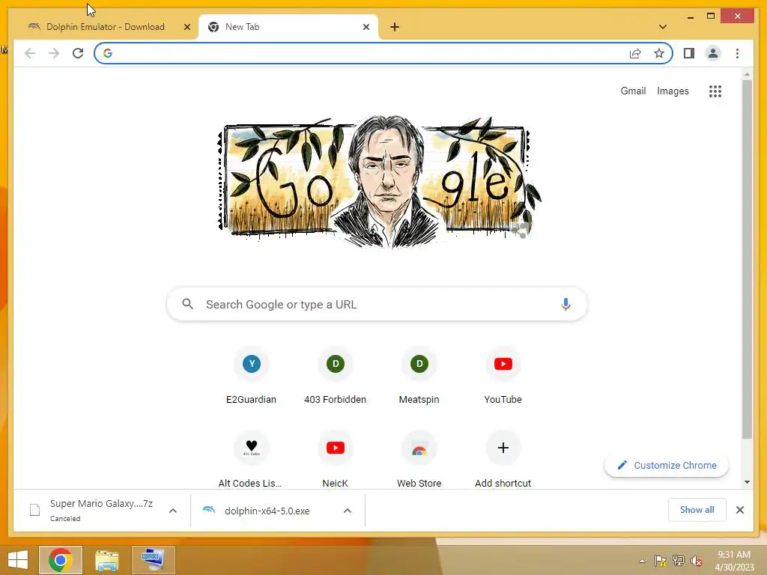This screenshot has width=767, height=575.
Task: Dismiss the downloads bar
Action: [x=739, y=510]
